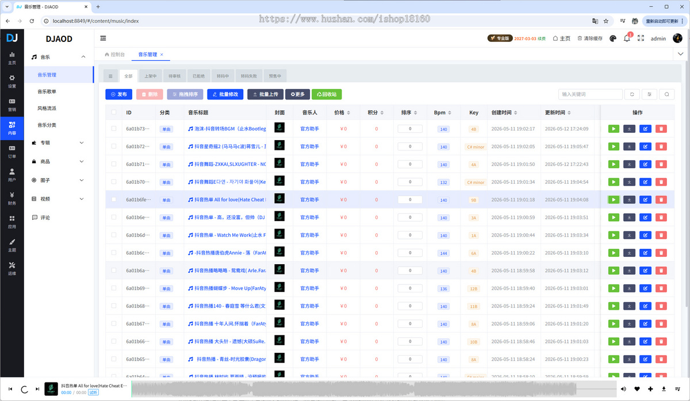The image size is (690, 401).
Task: Open the 回收站 recycle bin
Action: tap(327, 94)
